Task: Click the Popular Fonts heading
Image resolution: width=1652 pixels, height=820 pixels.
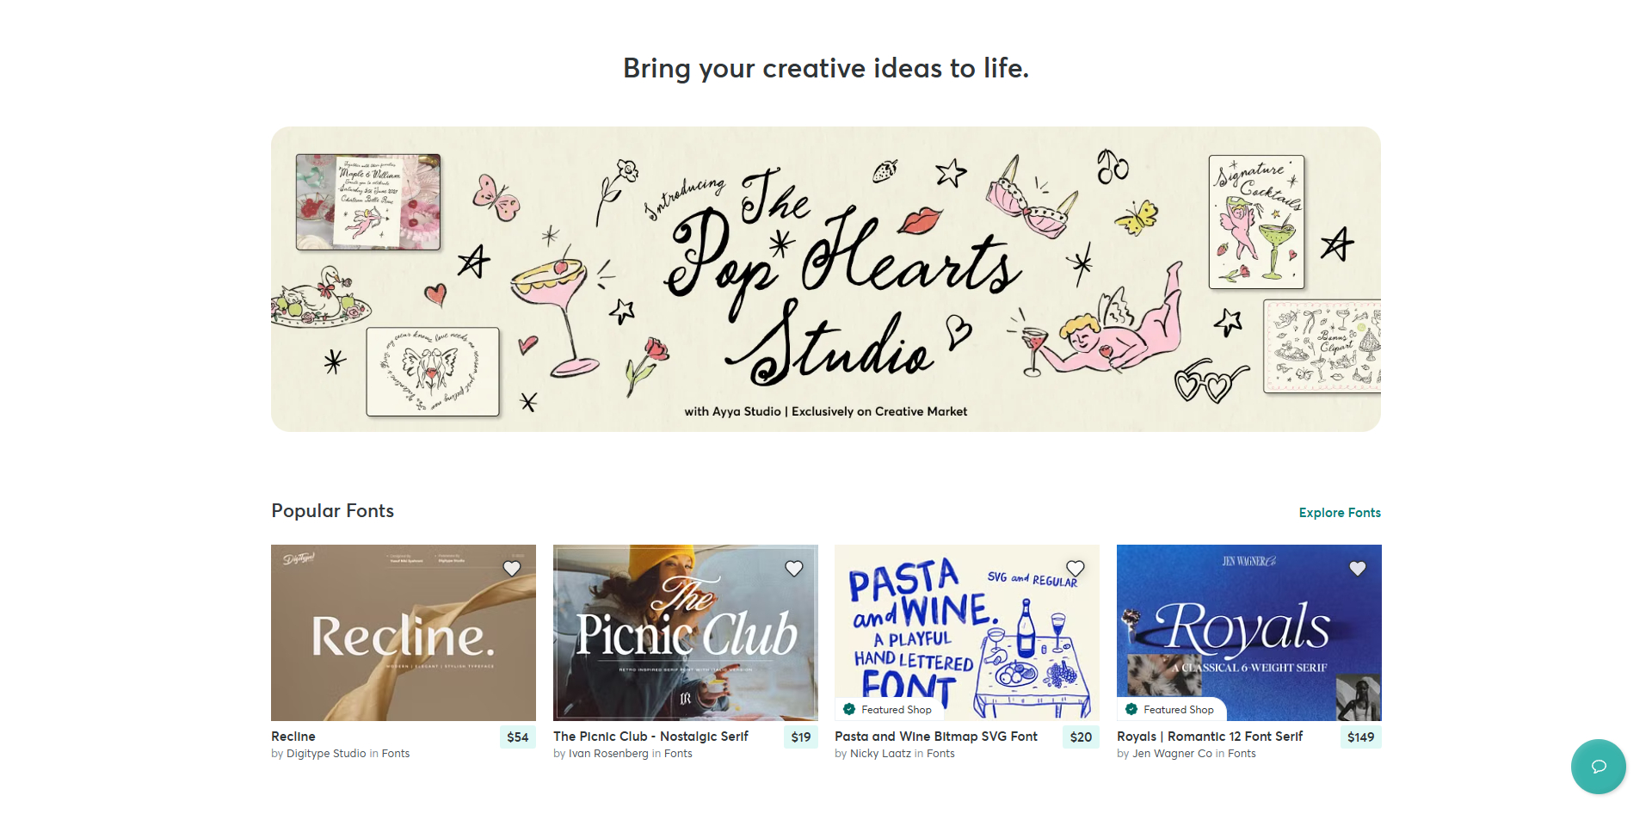Action: click(333, 511)
